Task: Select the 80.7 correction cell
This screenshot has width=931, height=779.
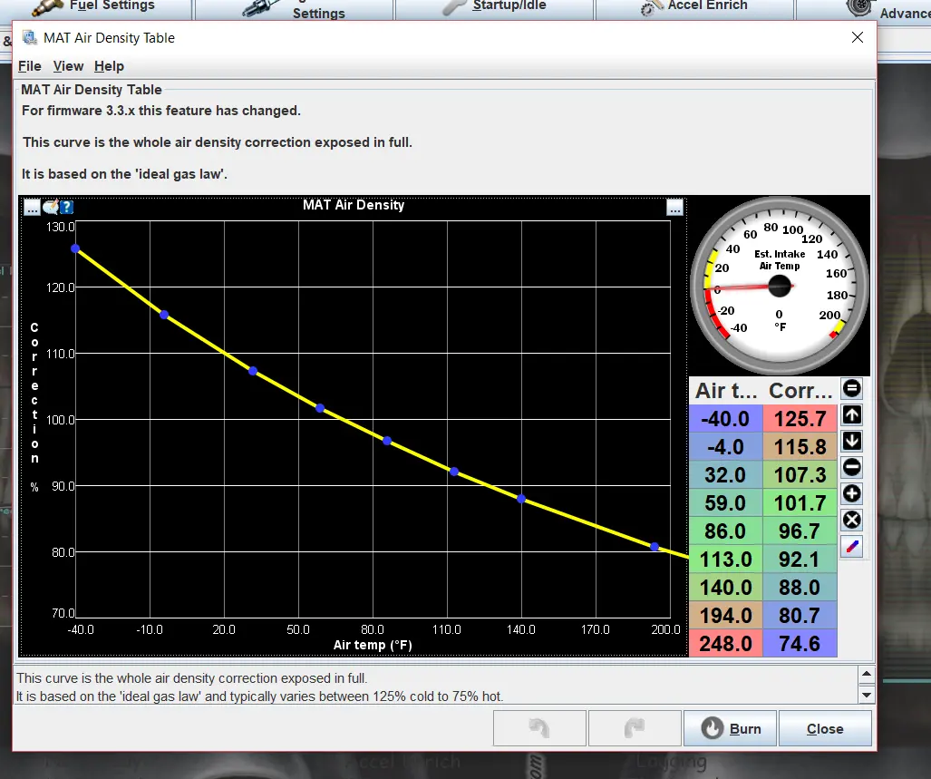Action: [800, 615]
